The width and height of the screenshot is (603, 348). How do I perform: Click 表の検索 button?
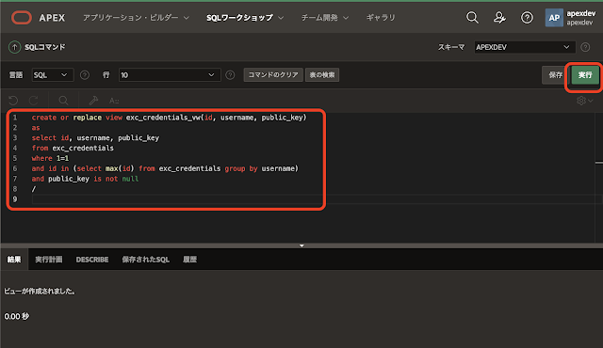click(322, 75)
